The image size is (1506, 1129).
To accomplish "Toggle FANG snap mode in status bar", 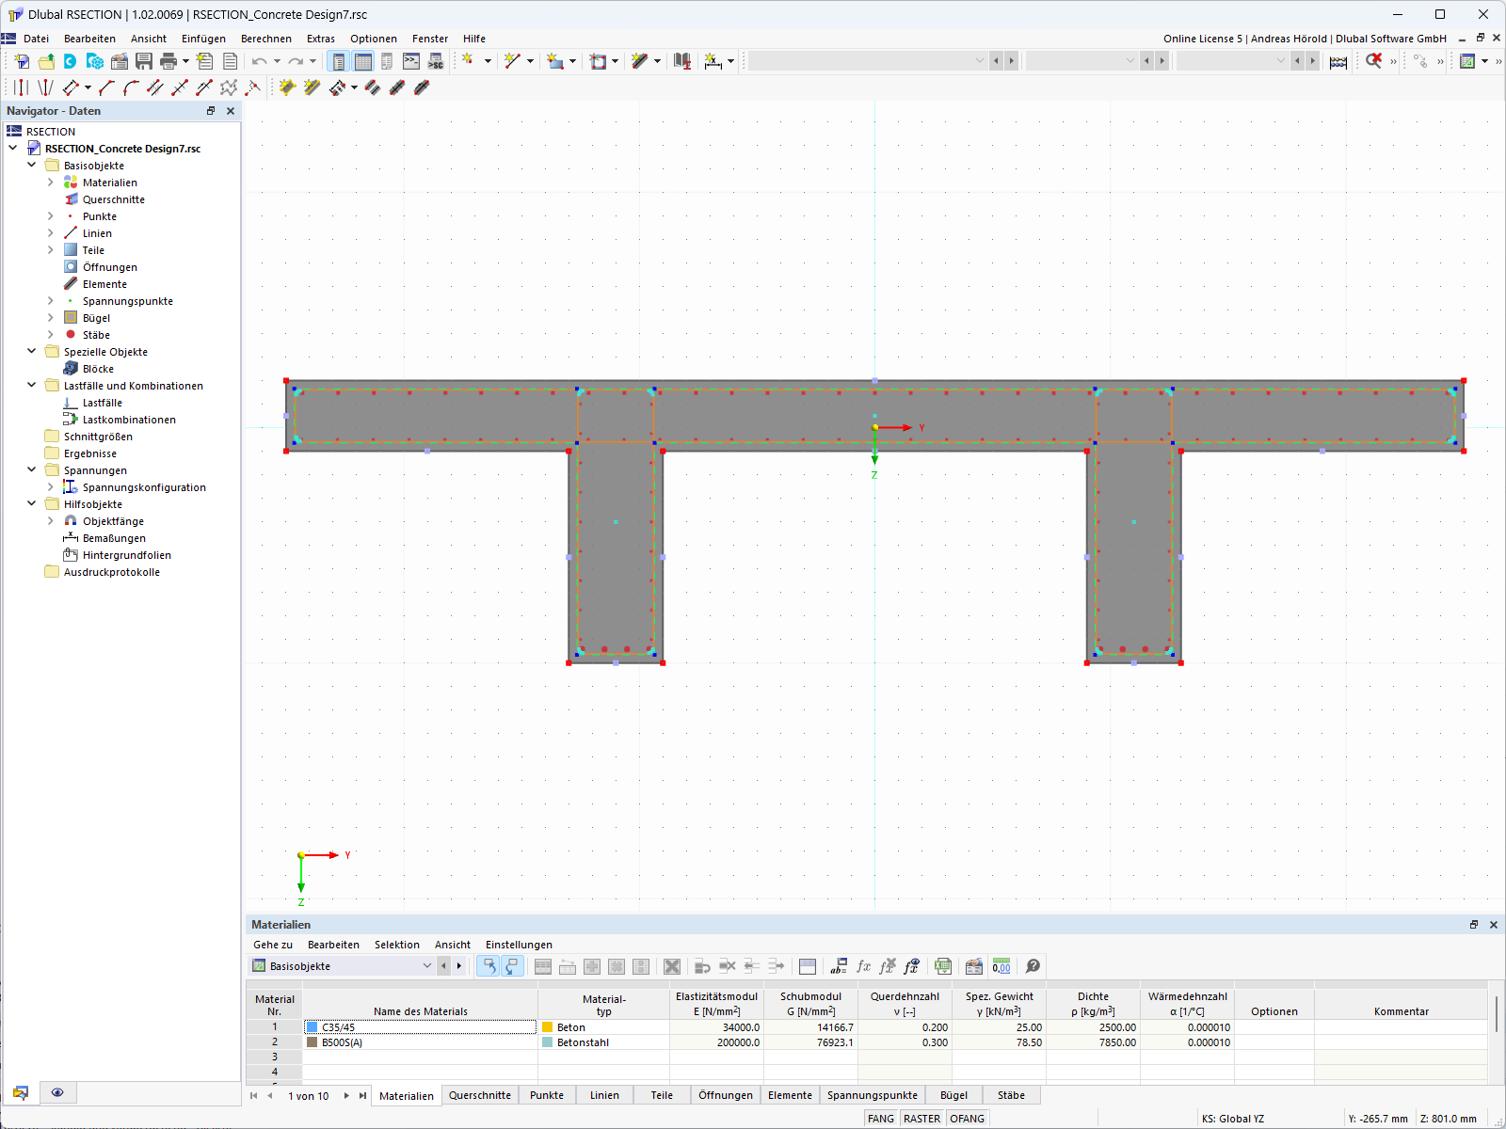I will tap(881, 1119).
